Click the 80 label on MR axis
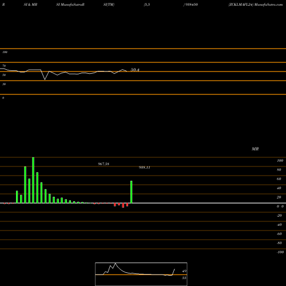 point(279,170)
